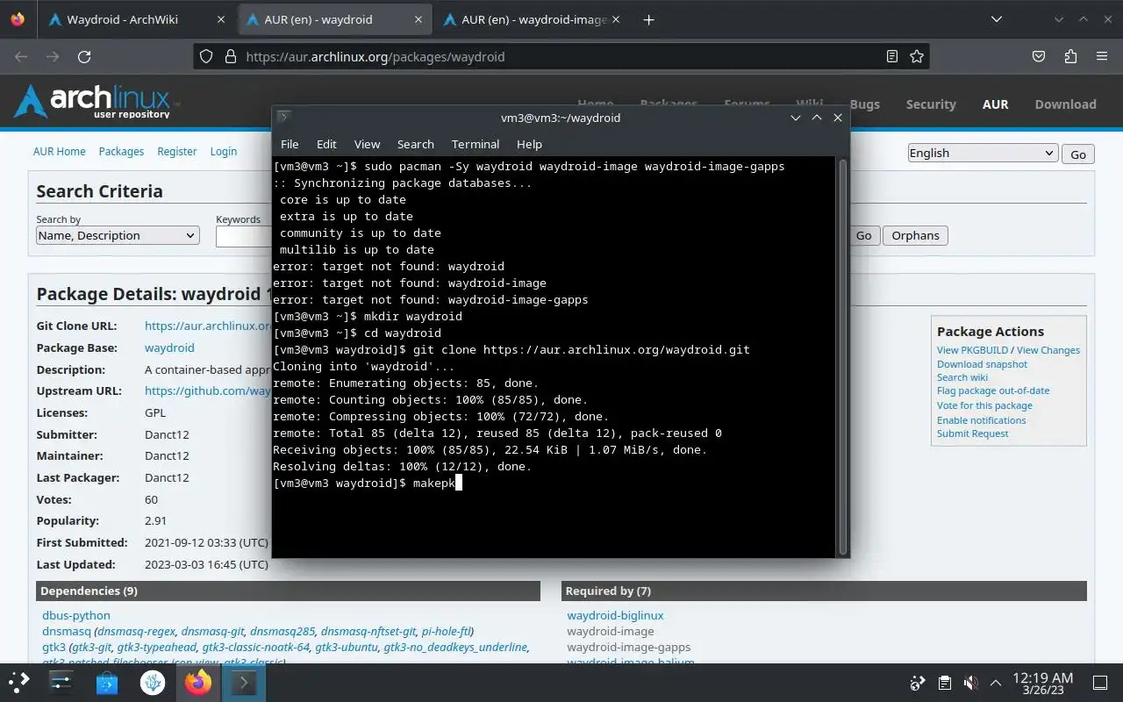Open the terminal View menu
1123x702 pixels.
click(x=367, y=144)
